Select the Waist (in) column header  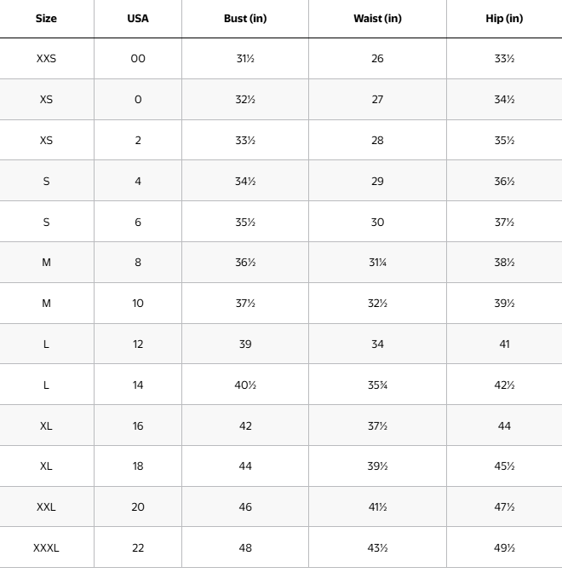tap(377, 19)
